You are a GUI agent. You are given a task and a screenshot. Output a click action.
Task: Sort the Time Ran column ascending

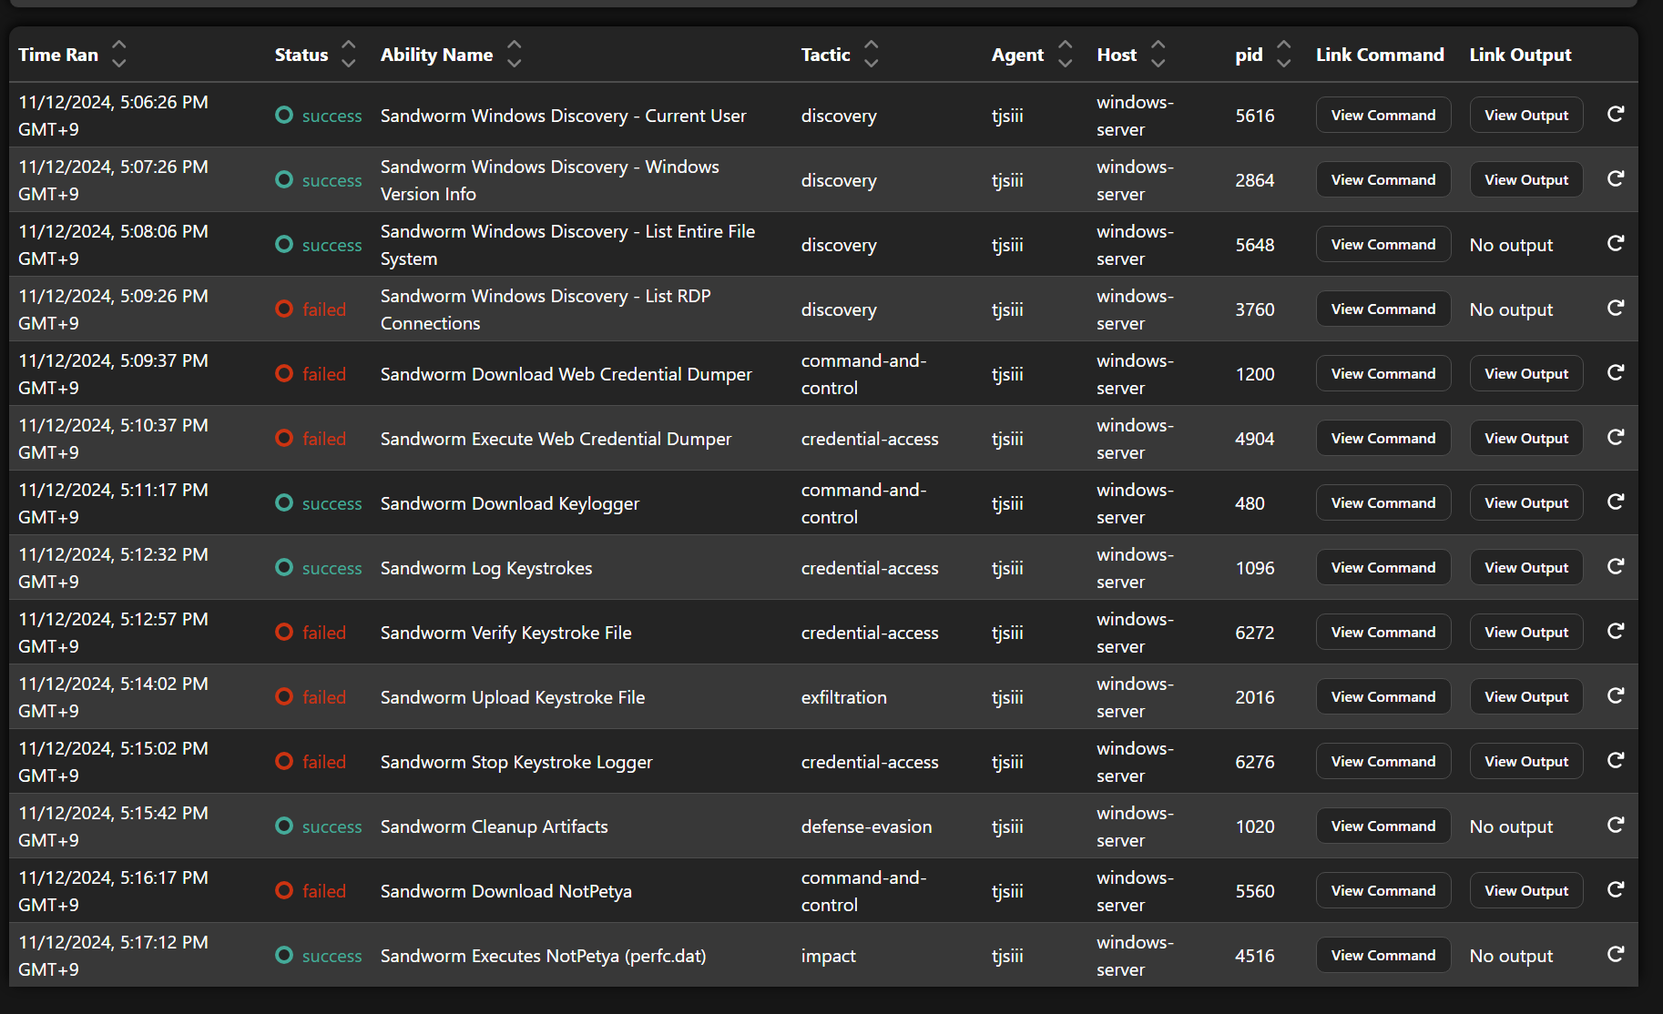coord(118,45)
